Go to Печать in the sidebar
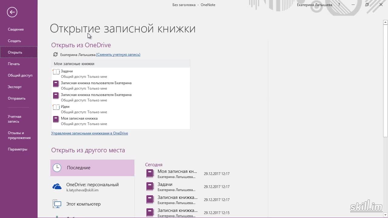Image resolution: width=388 pixels, height=218 pixels. point(19,64)
